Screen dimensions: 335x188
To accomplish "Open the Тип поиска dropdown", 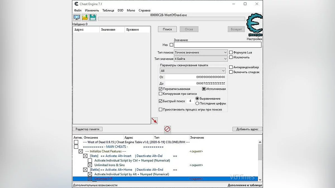I will [201, 52].
